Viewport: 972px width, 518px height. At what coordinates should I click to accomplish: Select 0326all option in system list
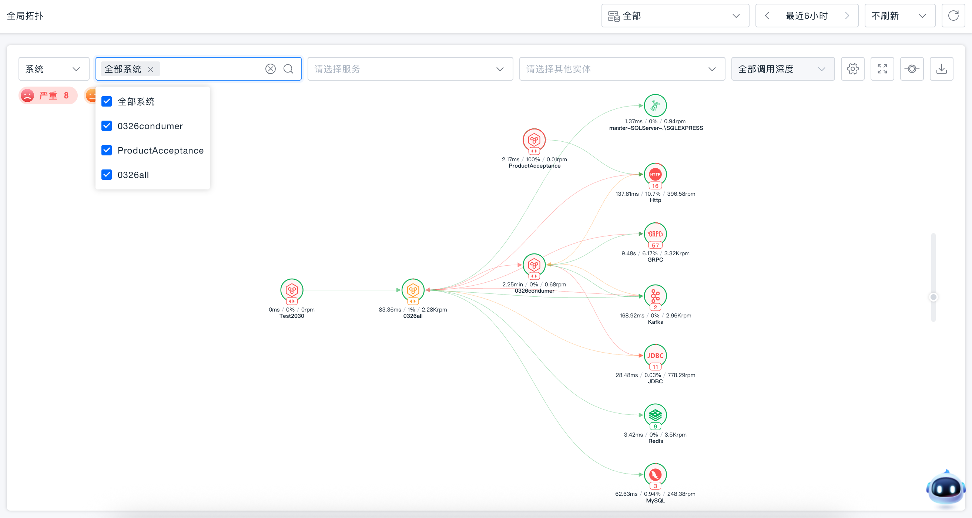(133, 175)
